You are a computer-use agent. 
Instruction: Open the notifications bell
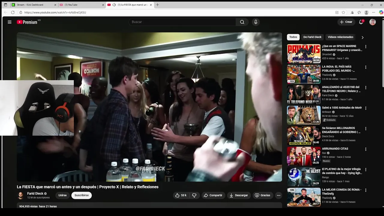(x=361, y=22)
